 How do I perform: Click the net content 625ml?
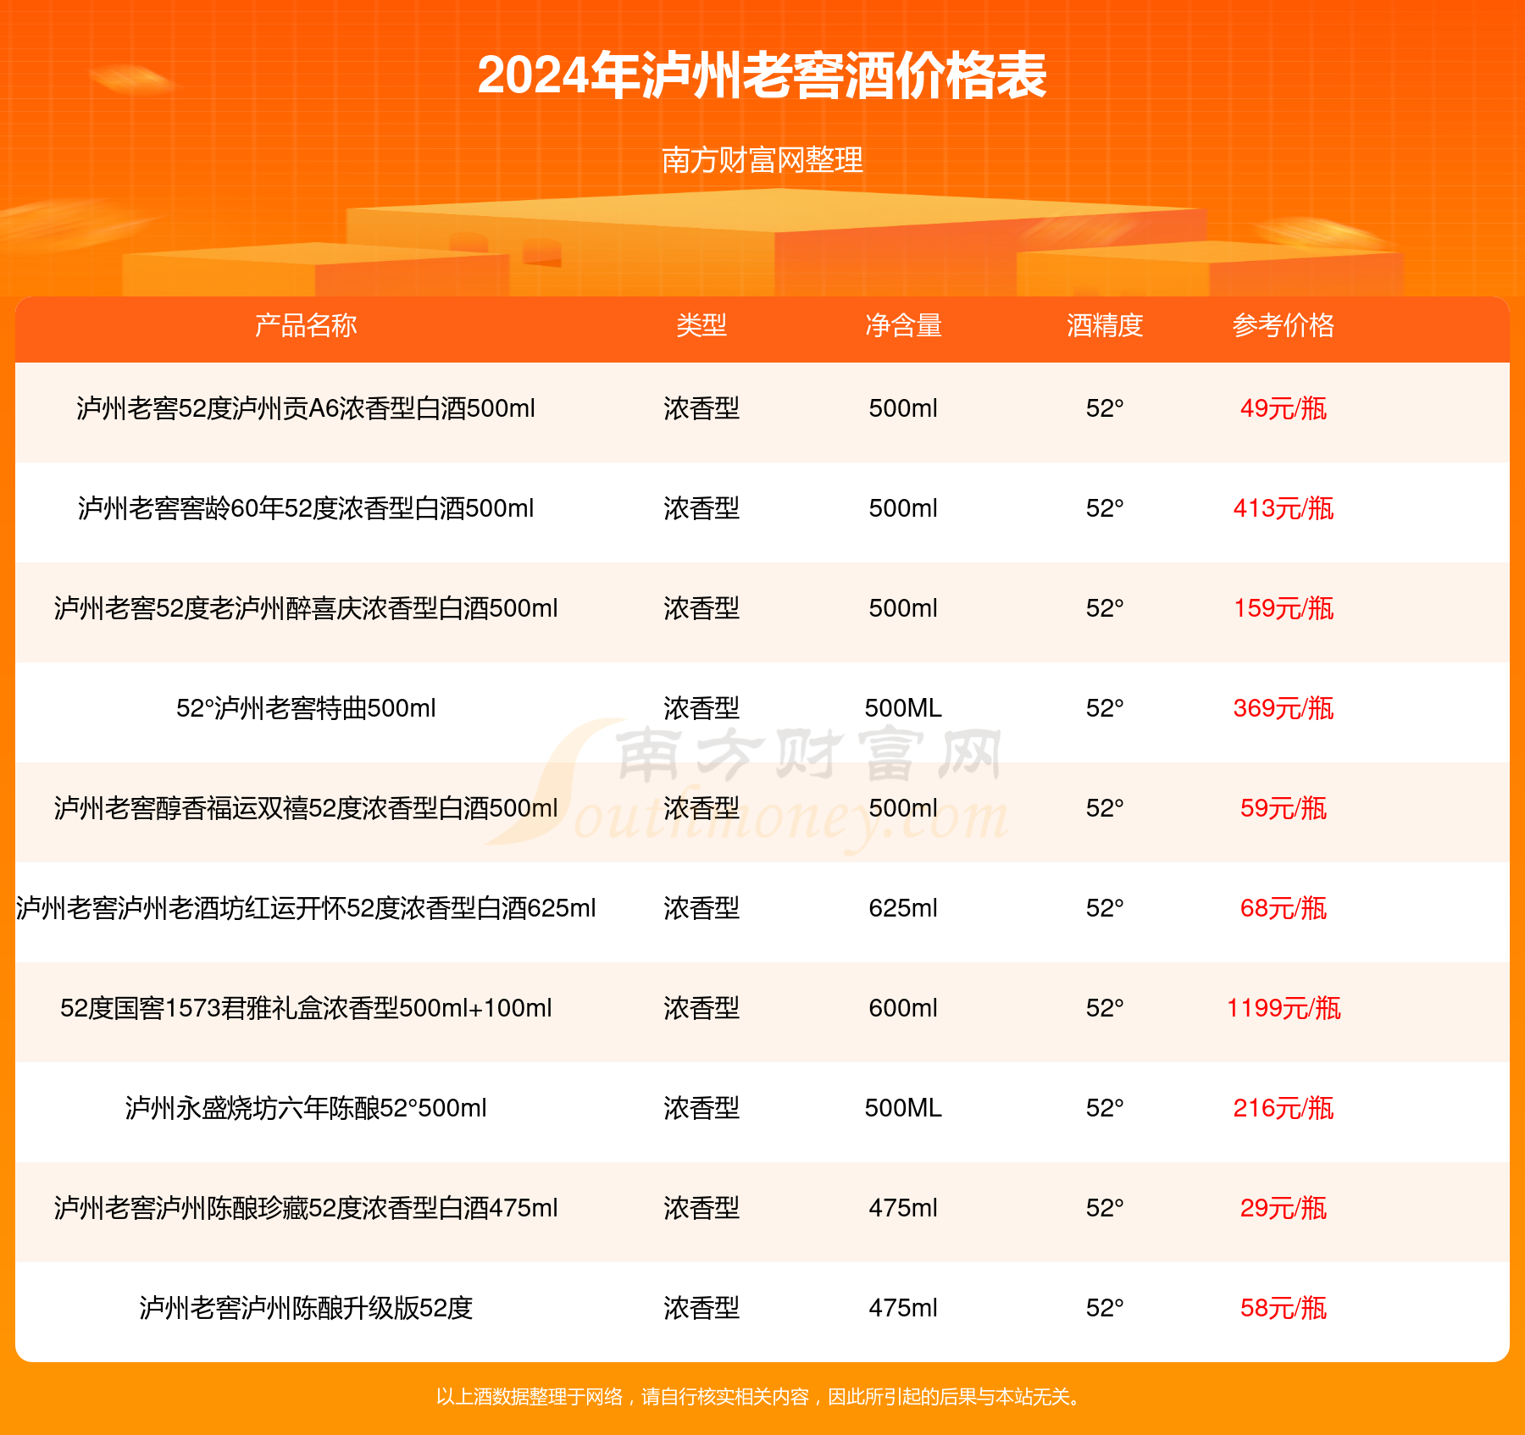pyautogui.click(x=903, y=908)
